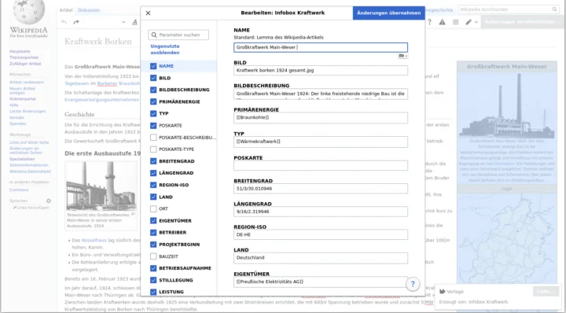Open Zufälliger Artikel sidebar link
This screenshot has width=566, height=313.
coord(25,64)
